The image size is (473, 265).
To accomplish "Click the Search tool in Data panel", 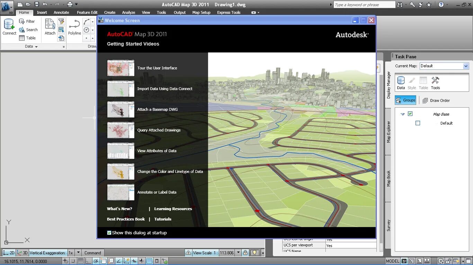I will pyautogui.click(x=28, y=30).
